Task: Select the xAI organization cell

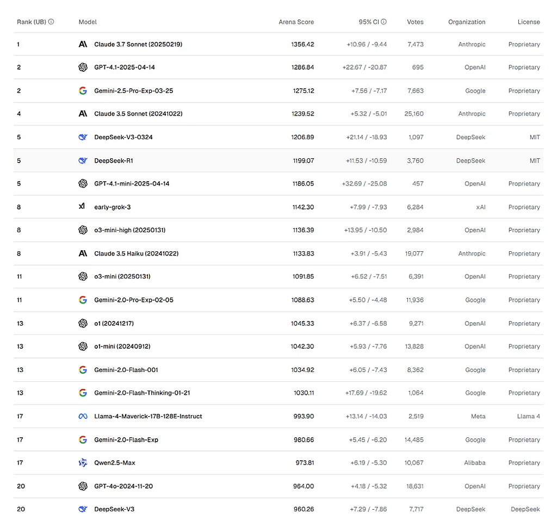Action: pyautogui.click(x=481, y=207)
